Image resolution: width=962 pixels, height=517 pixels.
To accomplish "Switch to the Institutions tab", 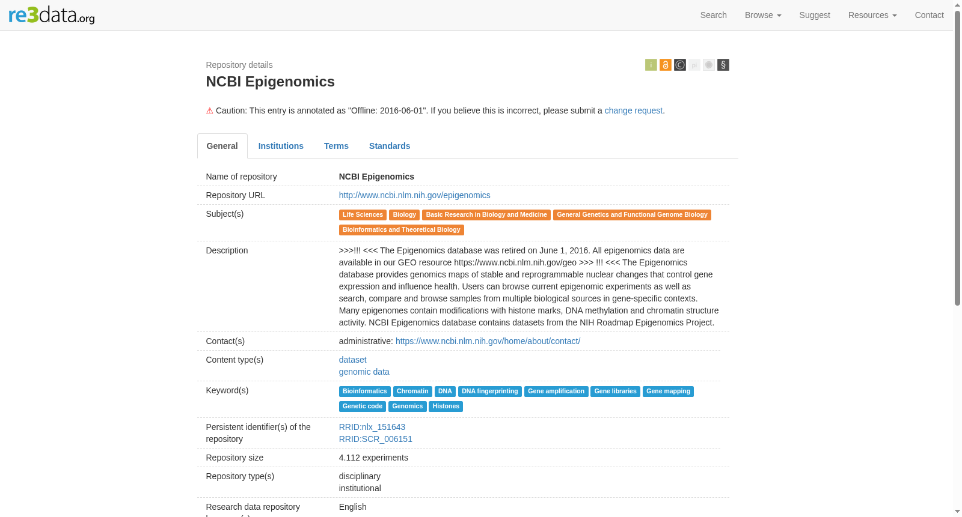I will click(x=281, y=146).
